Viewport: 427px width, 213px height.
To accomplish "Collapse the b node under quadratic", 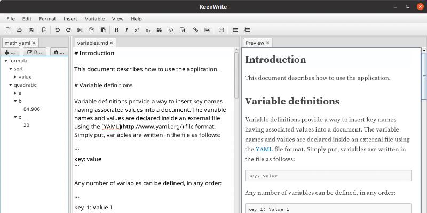I will (x=16, y=101).
